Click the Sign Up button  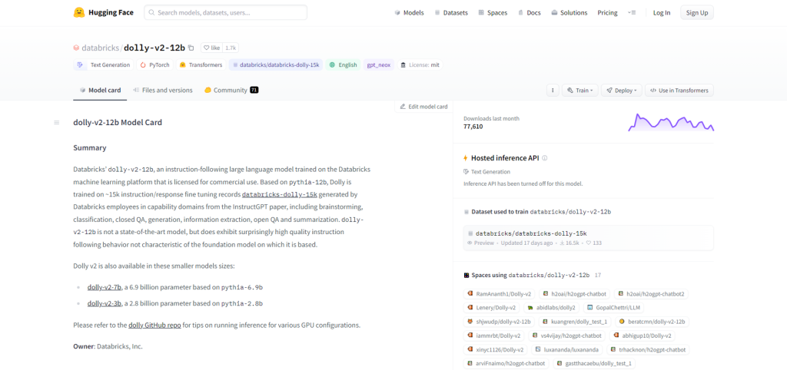click(x=696, y=12)
